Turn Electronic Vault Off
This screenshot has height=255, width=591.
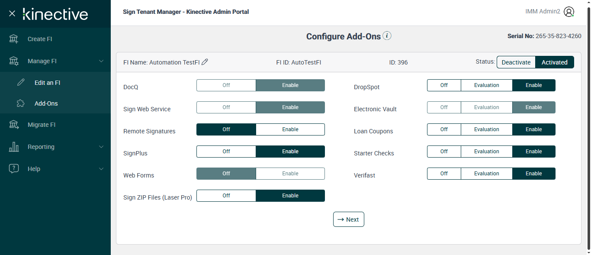[444, 107]
